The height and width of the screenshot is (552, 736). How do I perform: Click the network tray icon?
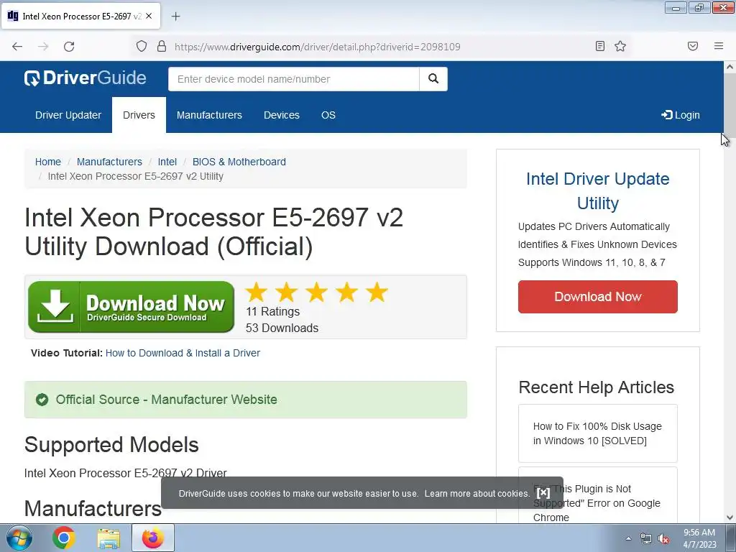tap(646, 538)
